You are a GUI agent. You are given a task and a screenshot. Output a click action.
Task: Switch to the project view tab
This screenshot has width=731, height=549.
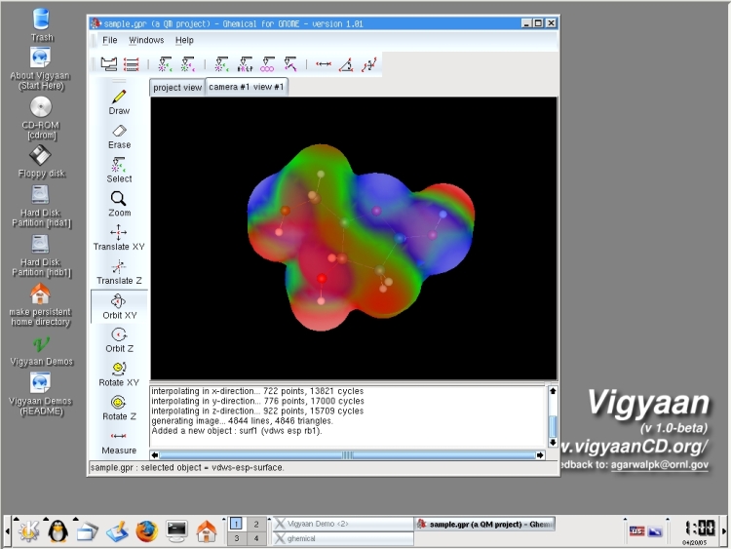[x=177, y=88]
